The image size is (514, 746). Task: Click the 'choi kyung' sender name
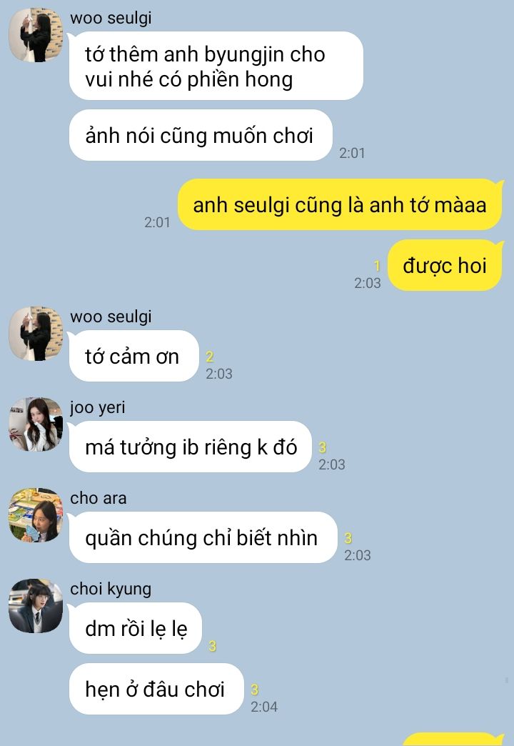tap(111, 590)
